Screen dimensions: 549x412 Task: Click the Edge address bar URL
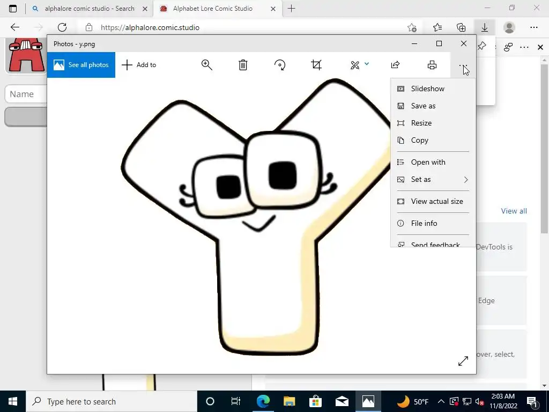(x=150, y=28)
